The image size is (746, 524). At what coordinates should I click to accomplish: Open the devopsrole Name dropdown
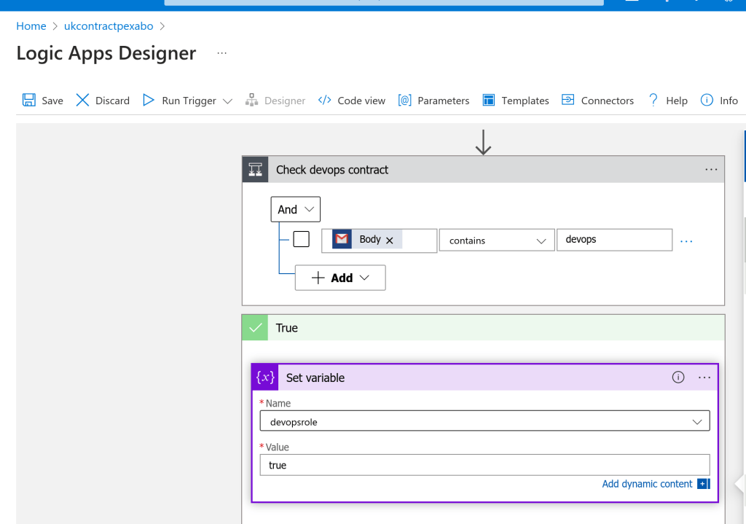click(x=484, y=421)
